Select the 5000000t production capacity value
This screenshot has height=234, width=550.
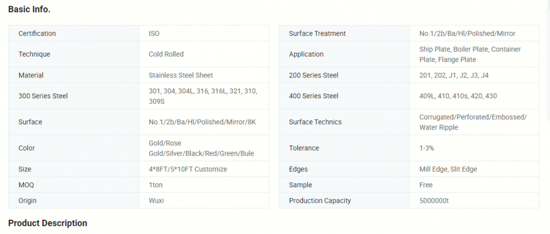[434, 200]
